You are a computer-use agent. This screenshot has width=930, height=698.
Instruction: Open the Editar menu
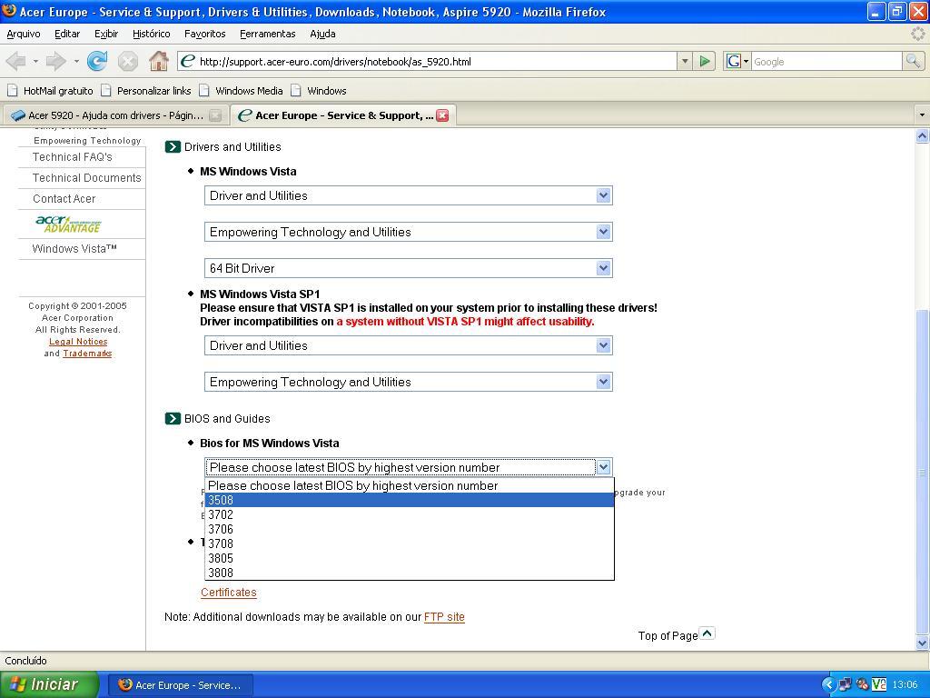pyautogui.click(x=67, y=34)
